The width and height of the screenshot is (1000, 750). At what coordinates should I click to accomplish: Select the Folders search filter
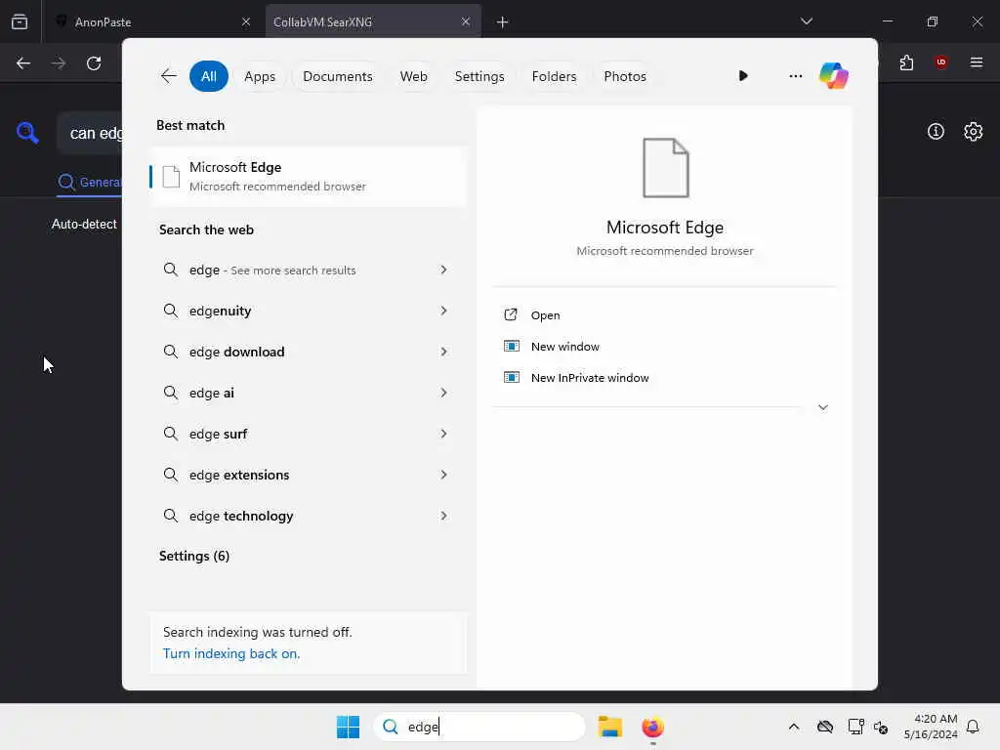[554, 76]
